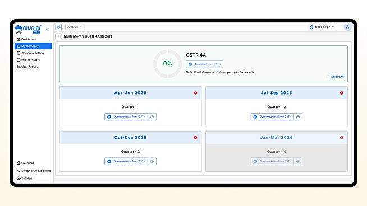View Quarter 2 data via eye icon
The height and width of the screenshot is (206, 367).
pyautogui.click(x=298, y=116)
